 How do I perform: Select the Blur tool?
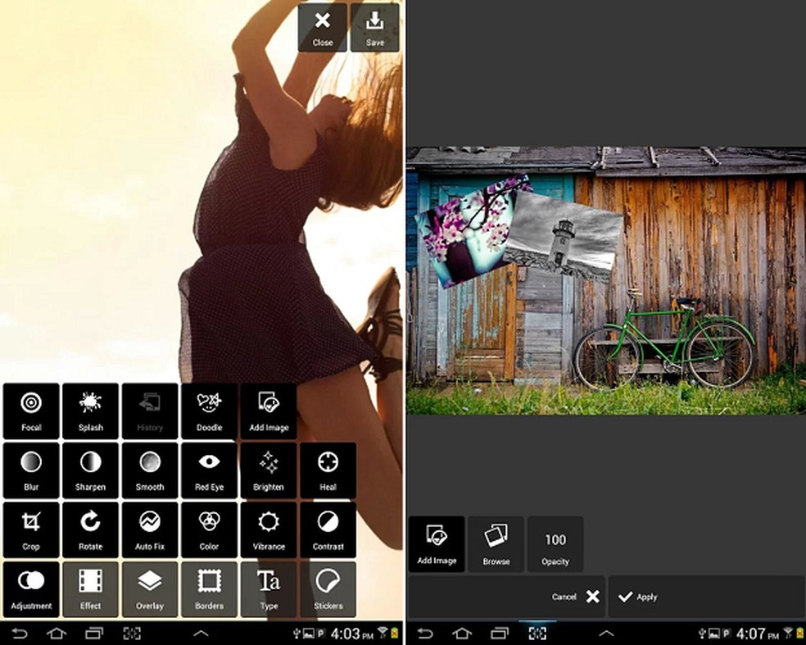[x=31, y=470]
